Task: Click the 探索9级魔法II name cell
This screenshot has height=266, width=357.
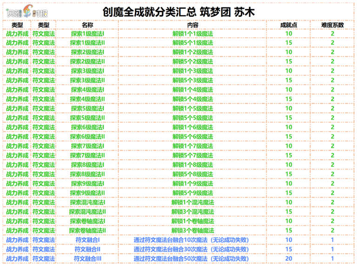Action: click(87, 193)
